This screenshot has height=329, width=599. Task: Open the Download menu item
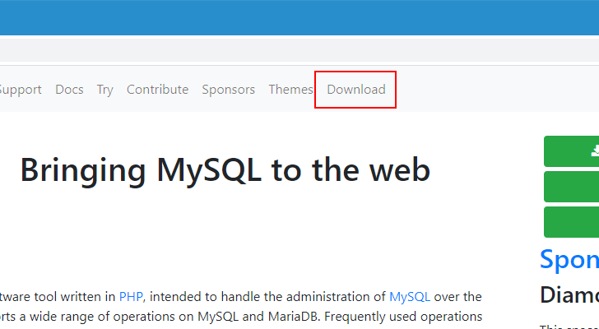click(x=356, y=90)
